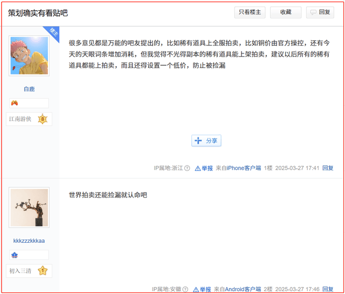Click the 回复 button at top right
Screen dimensions: 345x294
point(320,12)
